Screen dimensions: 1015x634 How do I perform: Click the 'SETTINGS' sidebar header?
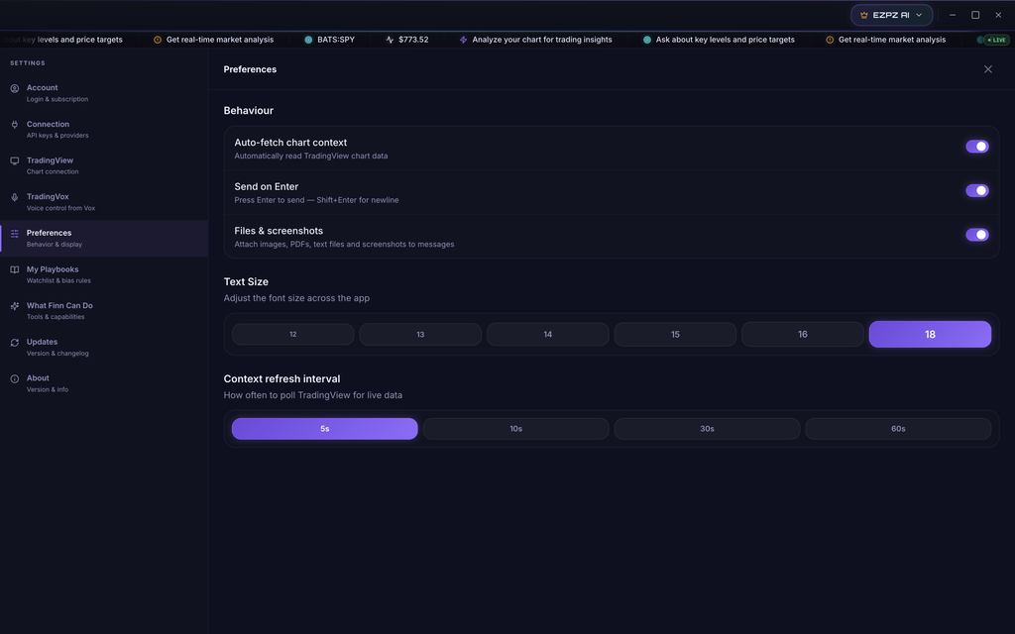click(x=27, y=63)
